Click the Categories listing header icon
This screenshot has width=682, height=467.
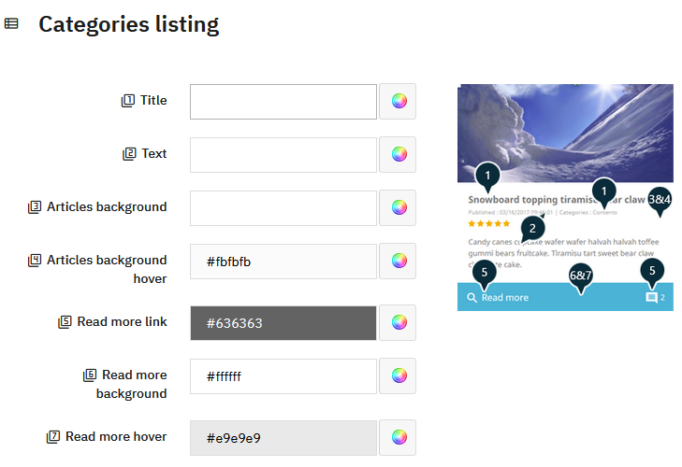tap(11, 24)
